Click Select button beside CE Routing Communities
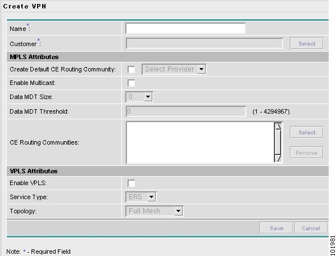 [x=307, y=132]
